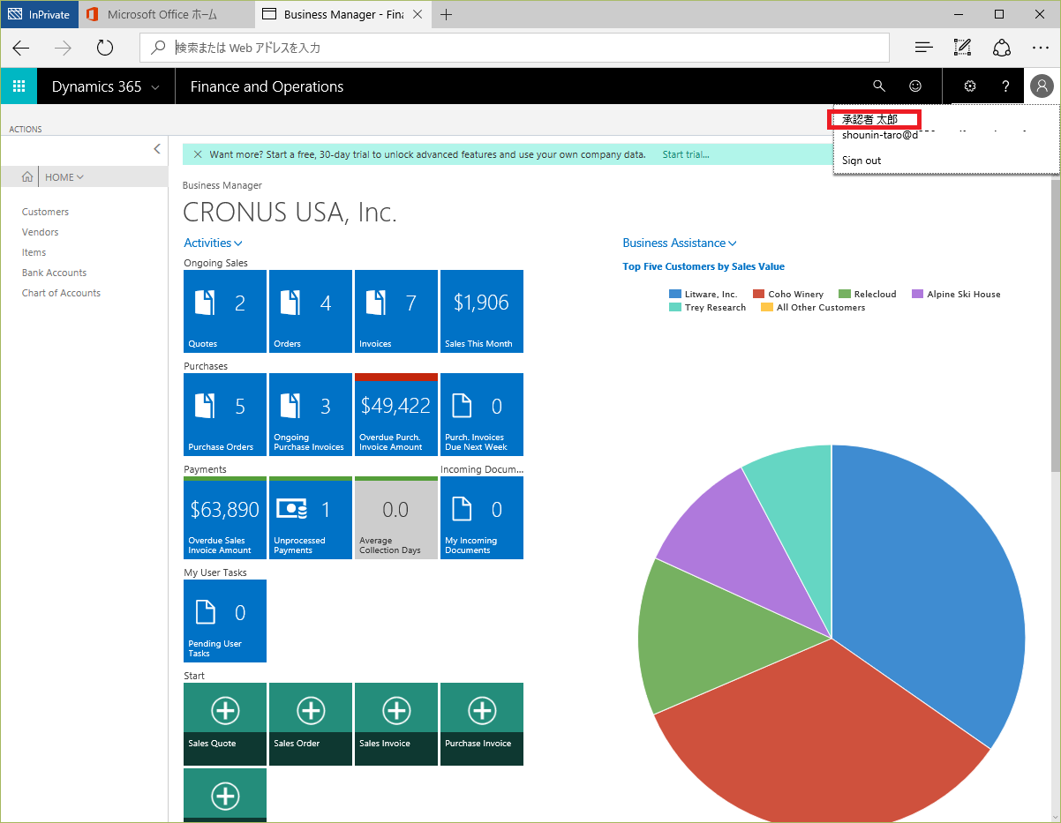Image resolution: width=1061 pixels, height=823 pixels.
Task: Open the Orders tile showing 4
Action: (x=311, y=311)
